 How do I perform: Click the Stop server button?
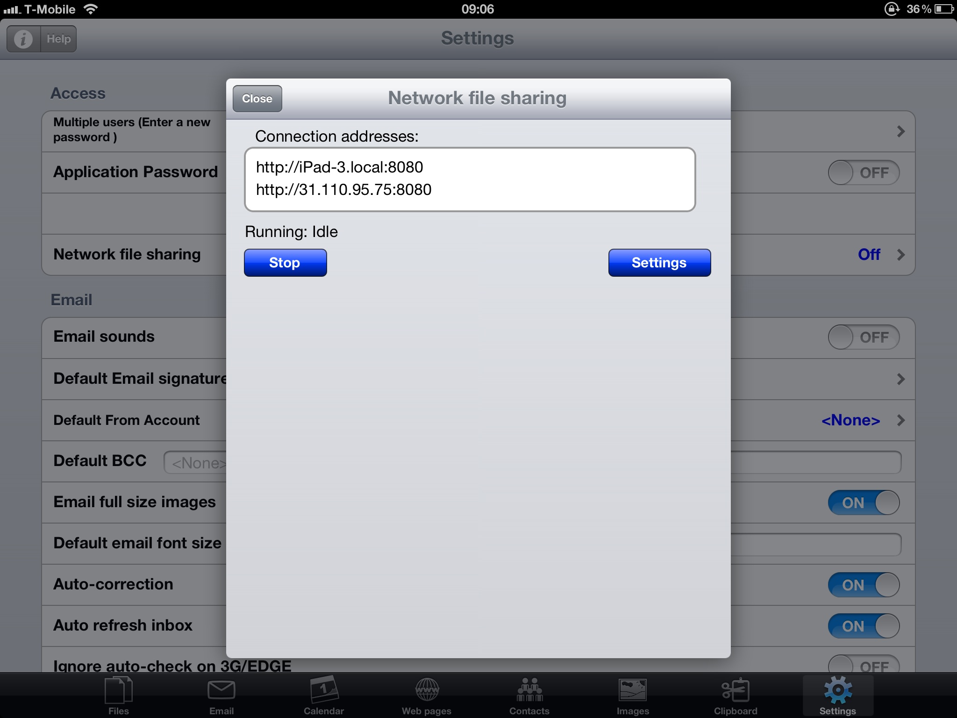285,263
